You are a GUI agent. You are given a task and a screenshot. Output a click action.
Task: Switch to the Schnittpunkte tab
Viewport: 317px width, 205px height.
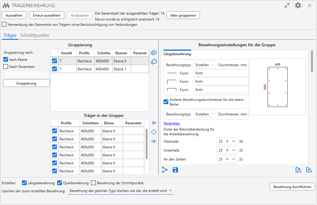pyautogui.click(x=35, y=35)
